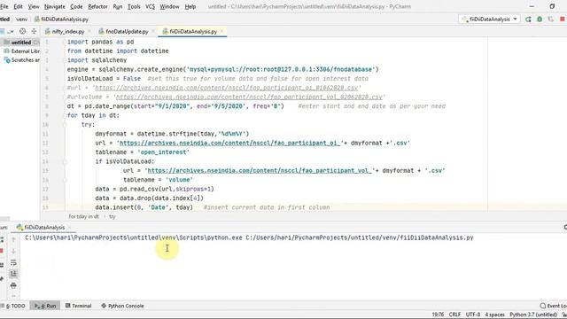Viewport: 567px width, 319px height.
Task: Stop the process in the Run panel
Action: pyautogui.click(x=2, y=251)
